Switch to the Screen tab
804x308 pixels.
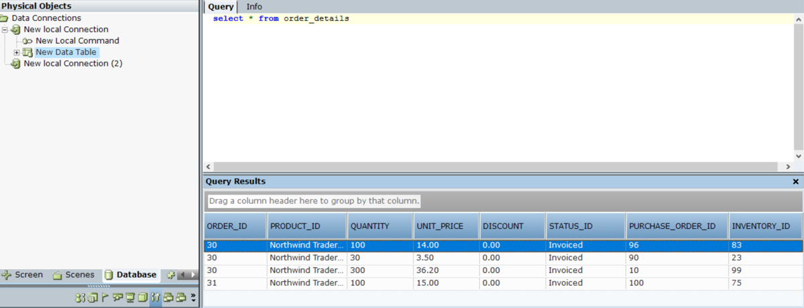23,275
